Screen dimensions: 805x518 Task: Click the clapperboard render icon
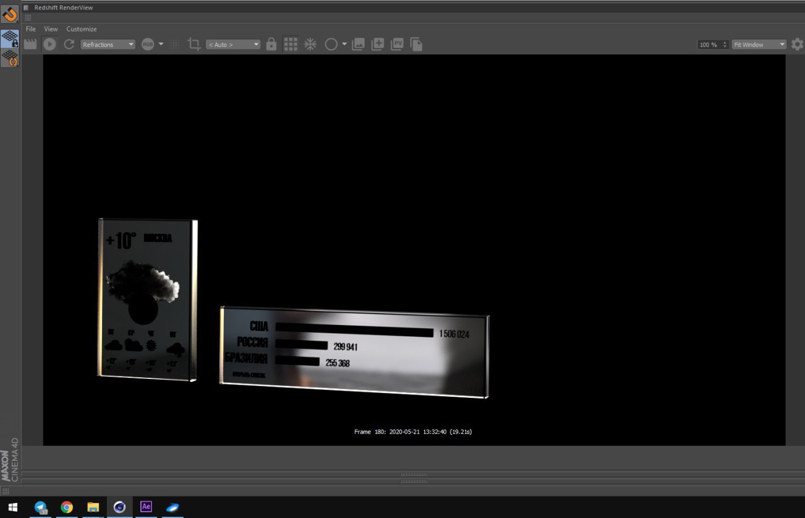click(30, 44)
